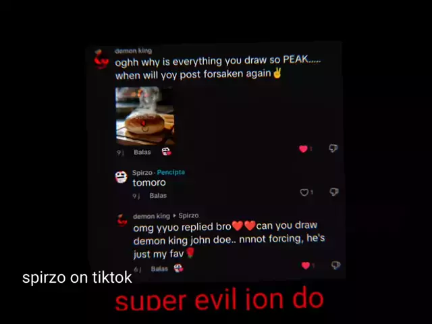Open Spirzo mention in reply header

[x=188, y=215]
